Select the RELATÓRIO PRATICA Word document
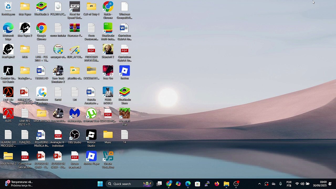The width and height of the screenshot is (336, 189). [x=41, y=139]
